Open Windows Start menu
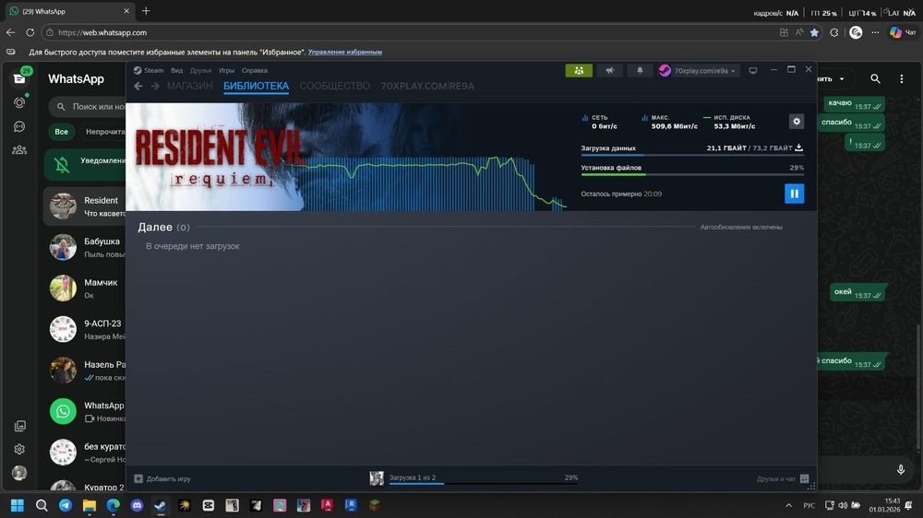923x518 pixels. (x=17, y=506)
